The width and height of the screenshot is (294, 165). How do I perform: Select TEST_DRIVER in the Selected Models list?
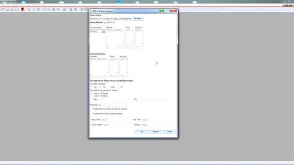(98, 59)
